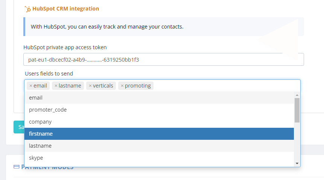
Task: Click the Payment Modes section header
Action: [x=47, y=167]
